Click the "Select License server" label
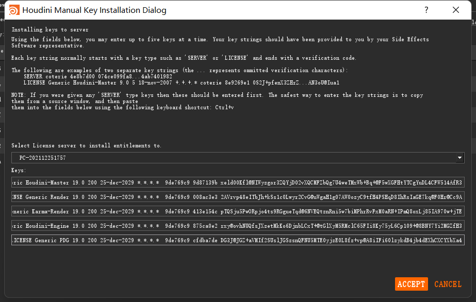The height and width of the screenshot is (302, 476). 86,146
